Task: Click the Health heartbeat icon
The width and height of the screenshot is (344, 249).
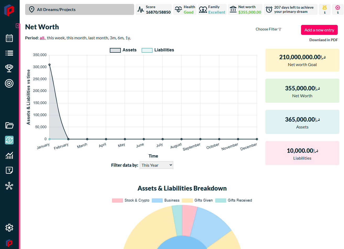Action: click(x=178, y=10)
